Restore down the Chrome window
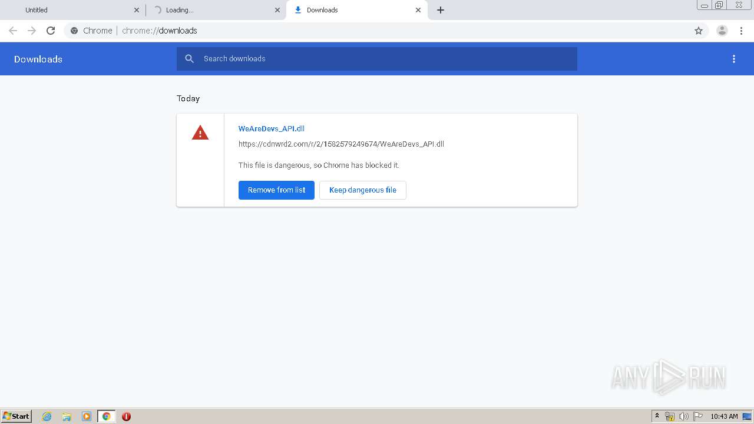This screenshot has height=424, width=754. (719, 5)
